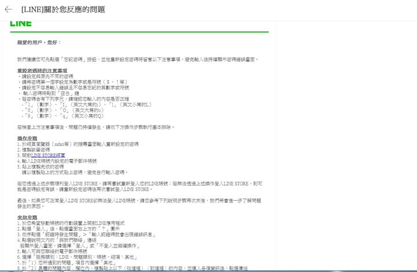
Task: Click step "5. 貼上複製完成的密碼"
Action: 41,167
